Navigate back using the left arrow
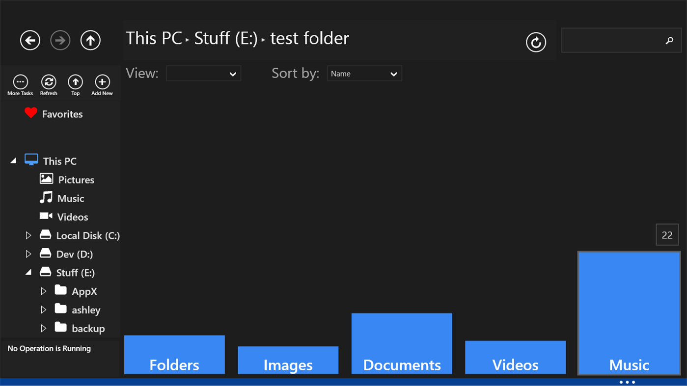687x386 pixels. pyautogui.click(x=30, y=40)
